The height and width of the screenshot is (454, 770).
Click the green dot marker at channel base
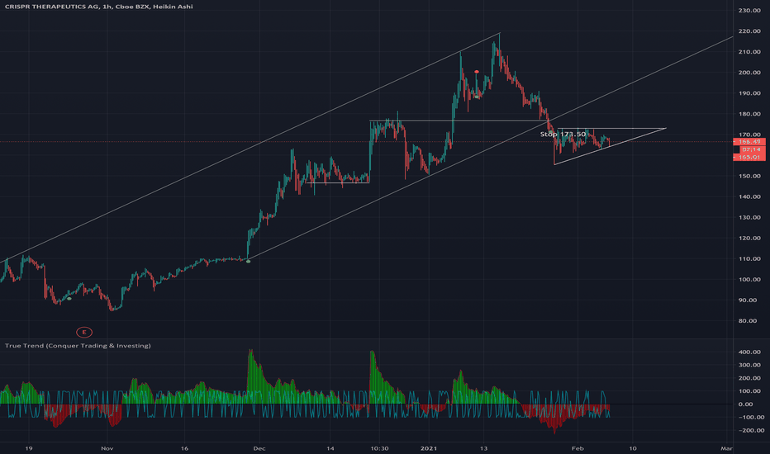(x=248, y=262)
